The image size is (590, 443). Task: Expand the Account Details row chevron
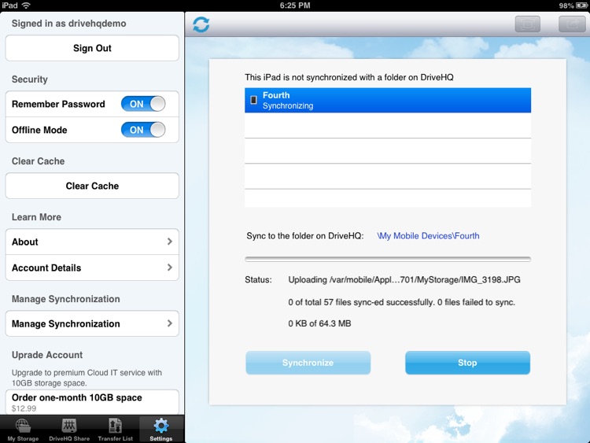click(x=170, y=268)
